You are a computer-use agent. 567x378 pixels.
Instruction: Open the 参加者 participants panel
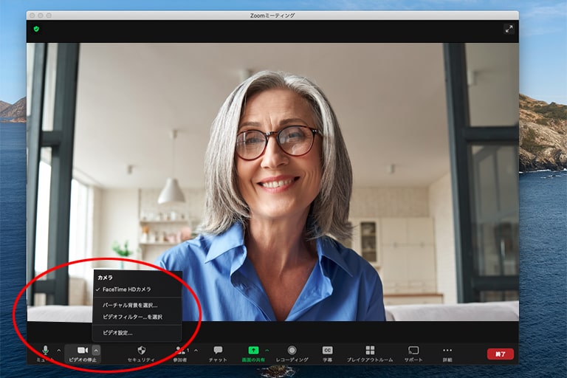179,354
